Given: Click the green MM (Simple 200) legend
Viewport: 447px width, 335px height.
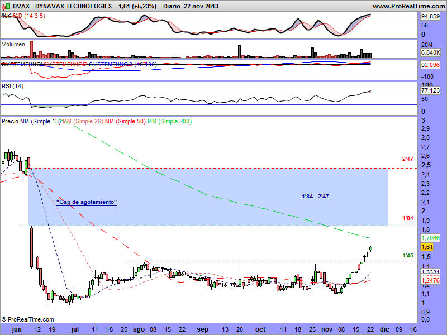Looking at the screenshot, I should pos(170,121).
